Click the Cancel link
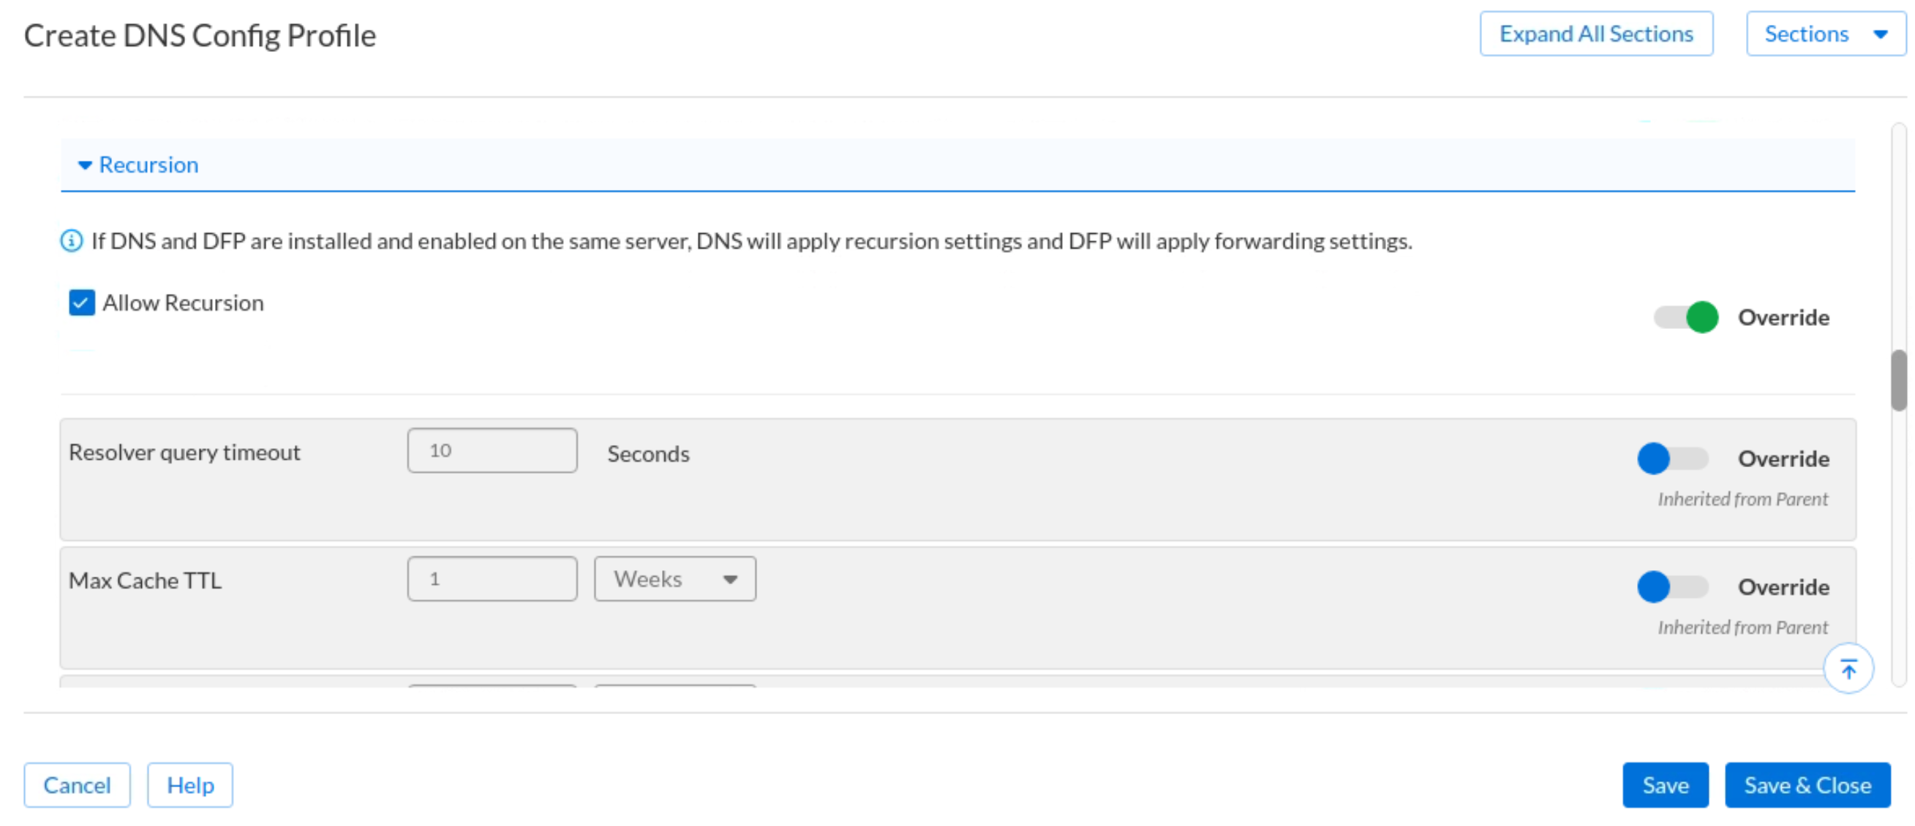Image resolution: width=1915 pixels, height=826 pixels. 77,785
